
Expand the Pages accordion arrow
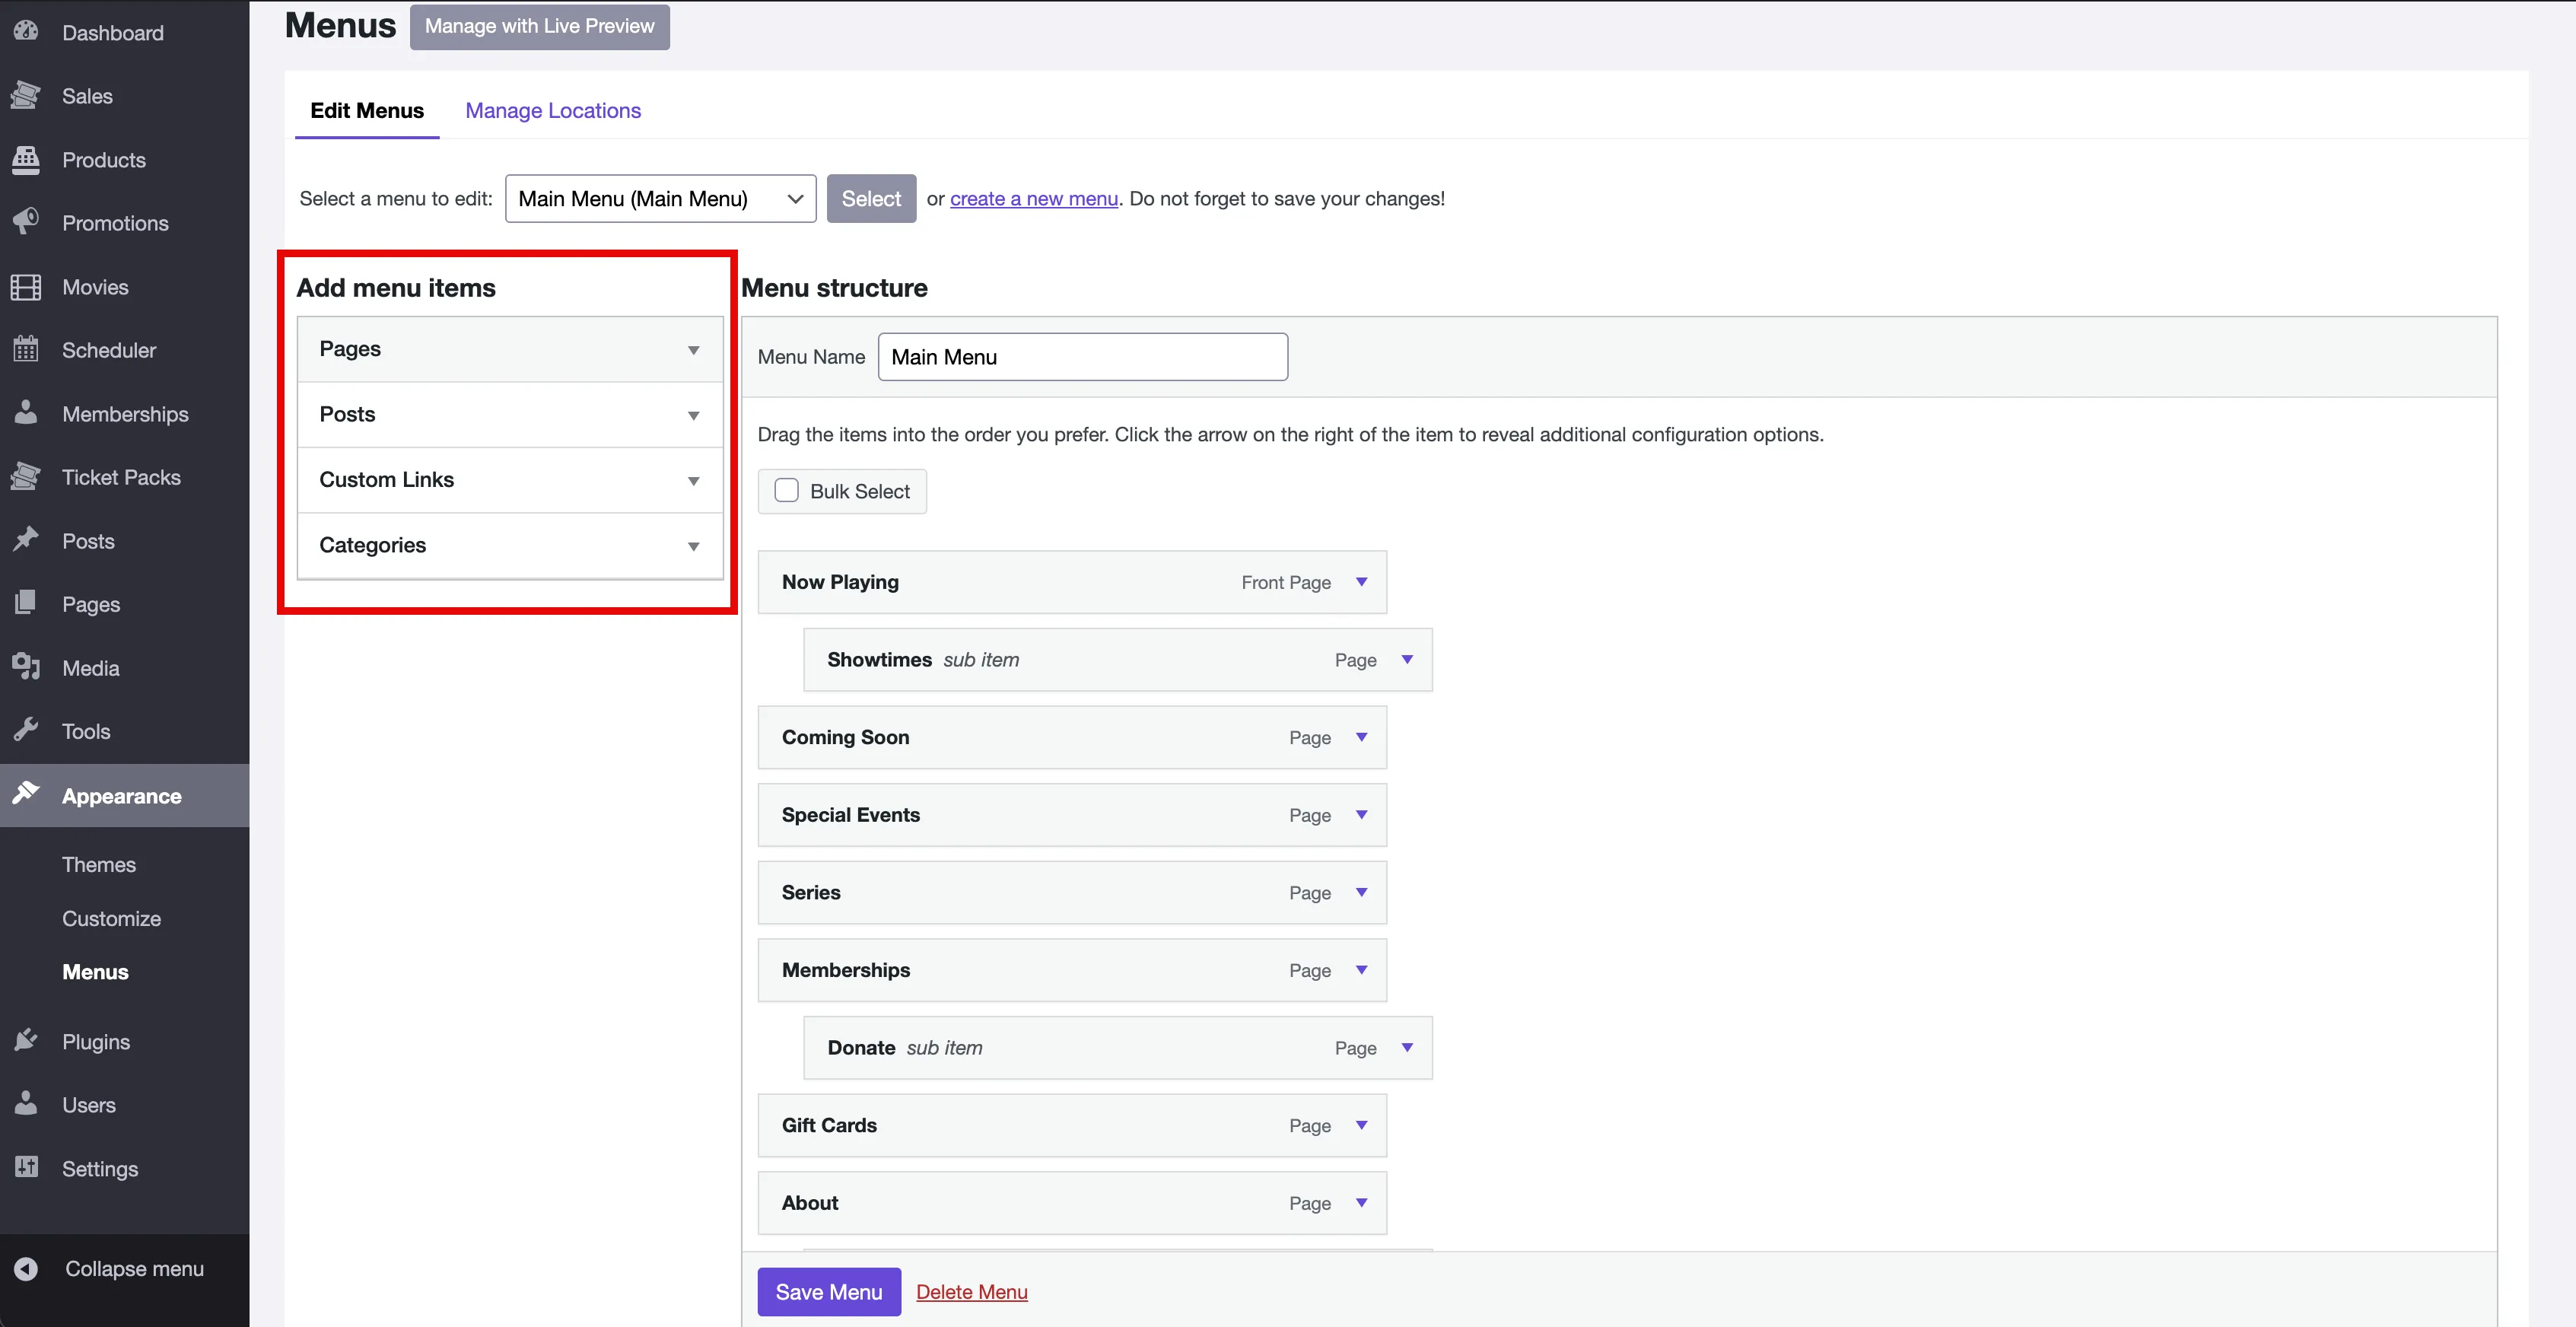693,350
